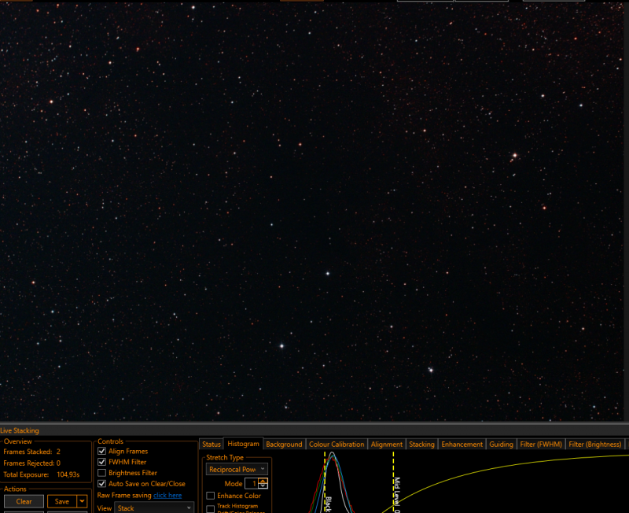Select the Guiding tab
The image size is (629, 513).
pos(501,445)
